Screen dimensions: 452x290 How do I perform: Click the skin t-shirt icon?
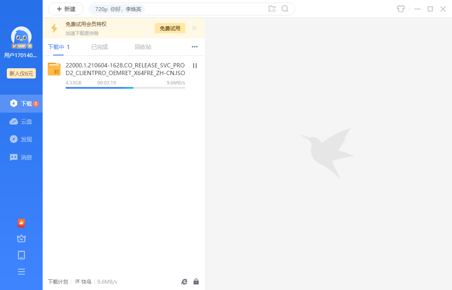pyautogui.click(x=400, y=9)
